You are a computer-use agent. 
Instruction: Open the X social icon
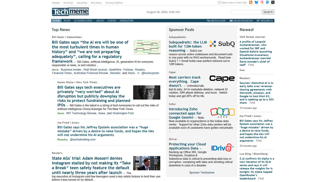(273, 3)
